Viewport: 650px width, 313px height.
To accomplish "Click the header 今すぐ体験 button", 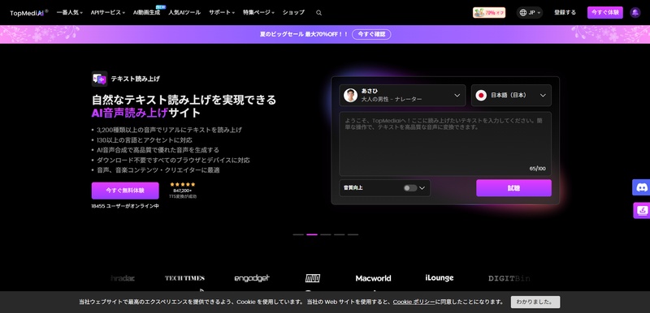I will pos(604,13).
